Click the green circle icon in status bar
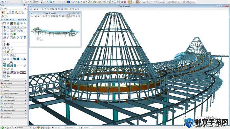The height and width of the screenshot is (129, 230). (x=3, y=127)
